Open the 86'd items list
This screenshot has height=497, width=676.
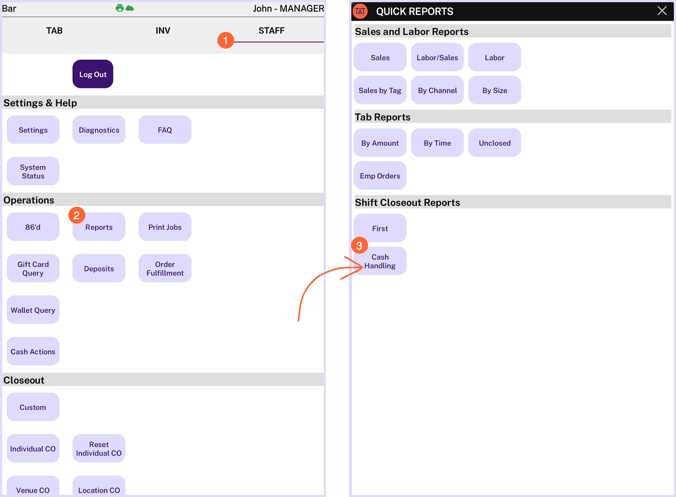[x=33, y=227]
